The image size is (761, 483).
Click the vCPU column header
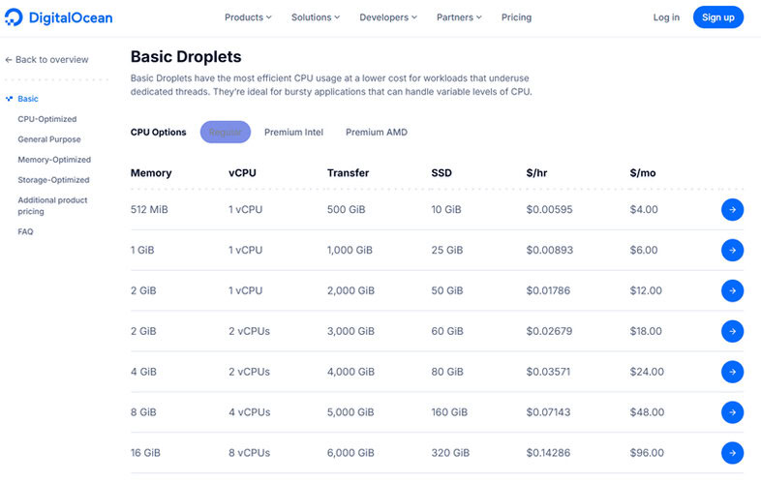coord(242,173)
